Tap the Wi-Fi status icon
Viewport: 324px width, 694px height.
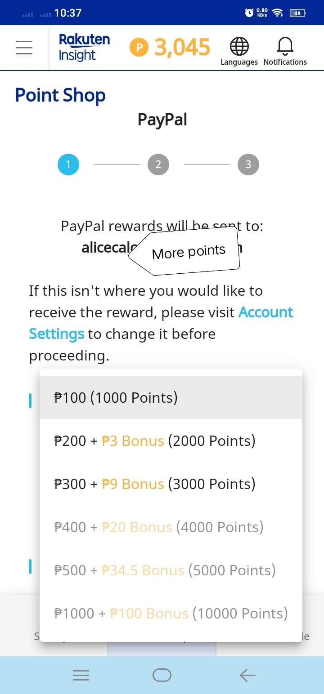[278, 13]
